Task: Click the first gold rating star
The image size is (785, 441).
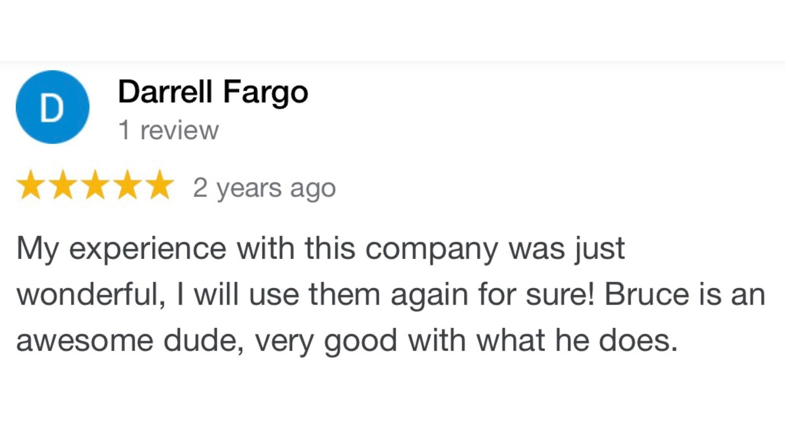Action: 30,186
